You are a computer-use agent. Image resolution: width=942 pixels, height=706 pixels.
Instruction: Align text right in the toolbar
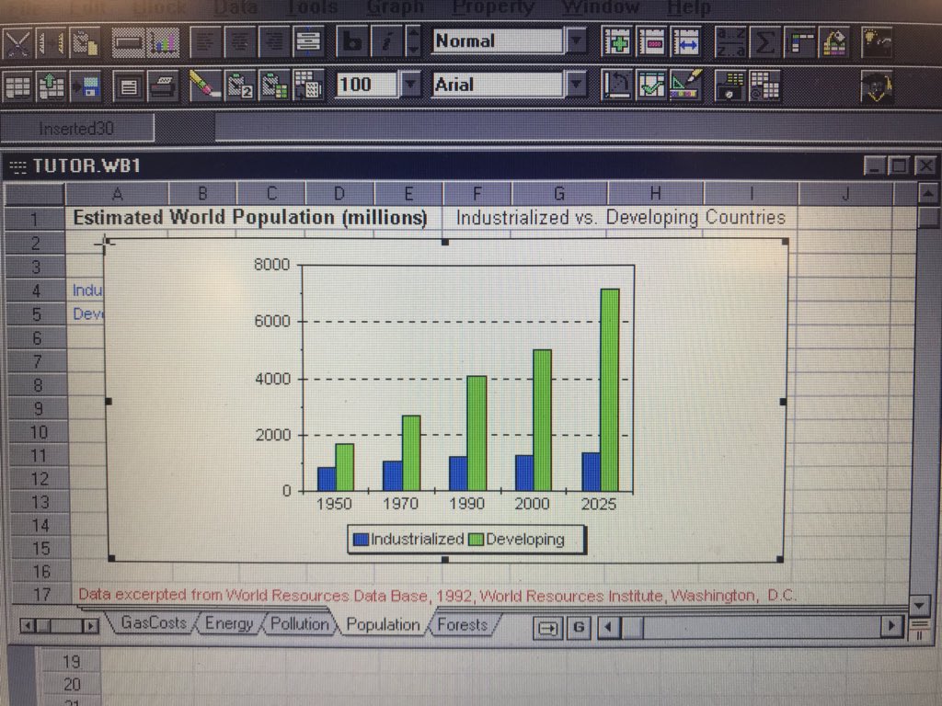pos(274,42)
